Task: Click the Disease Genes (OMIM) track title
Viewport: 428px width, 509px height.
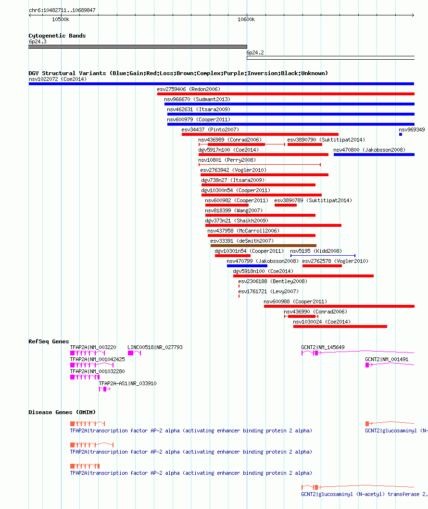Action: (x=62, y=412)
